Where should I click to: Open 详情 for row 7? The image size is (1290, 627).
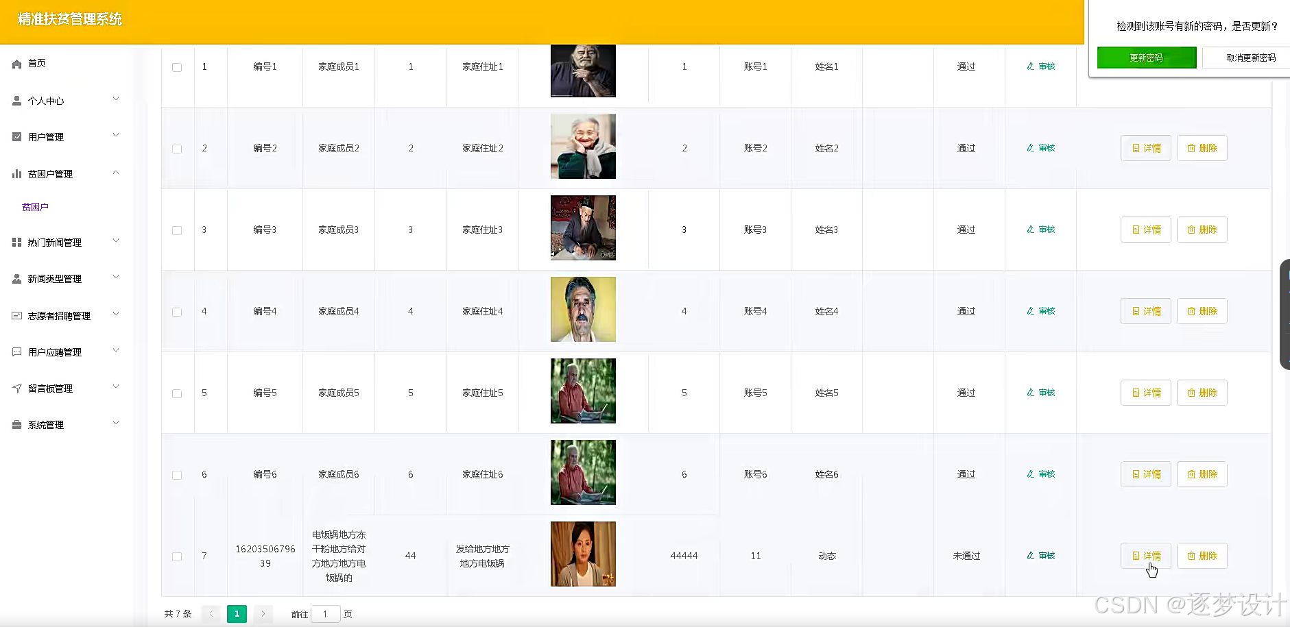[1146, 556]
